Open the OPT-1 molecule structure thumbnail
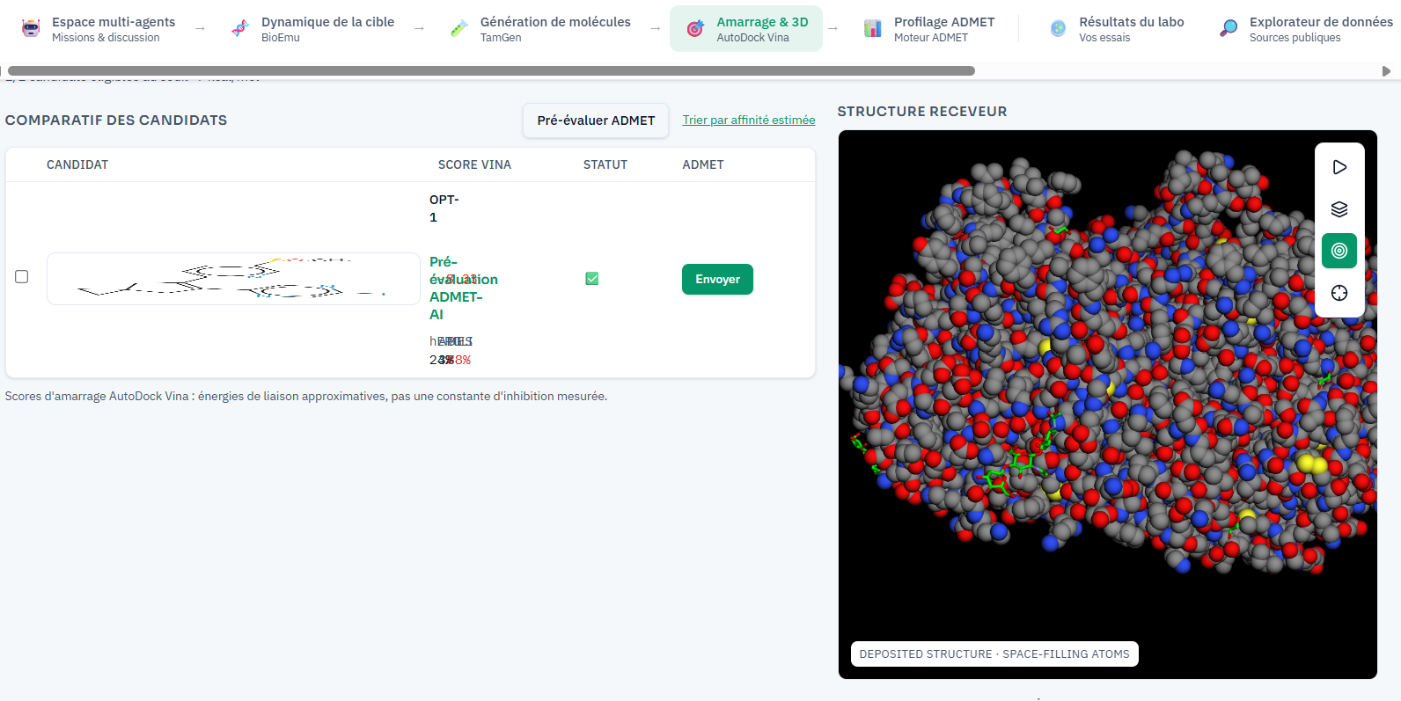 (233, 279)
